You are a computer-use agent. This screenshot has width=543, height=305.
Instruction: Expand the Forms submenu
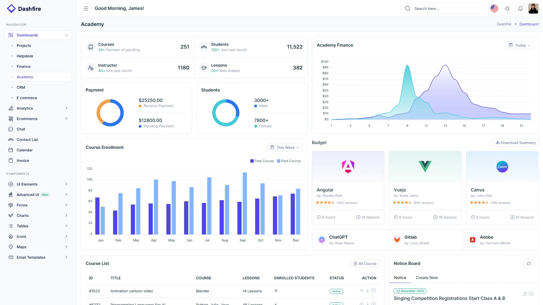pyautogui.click(x=38, y=205)
